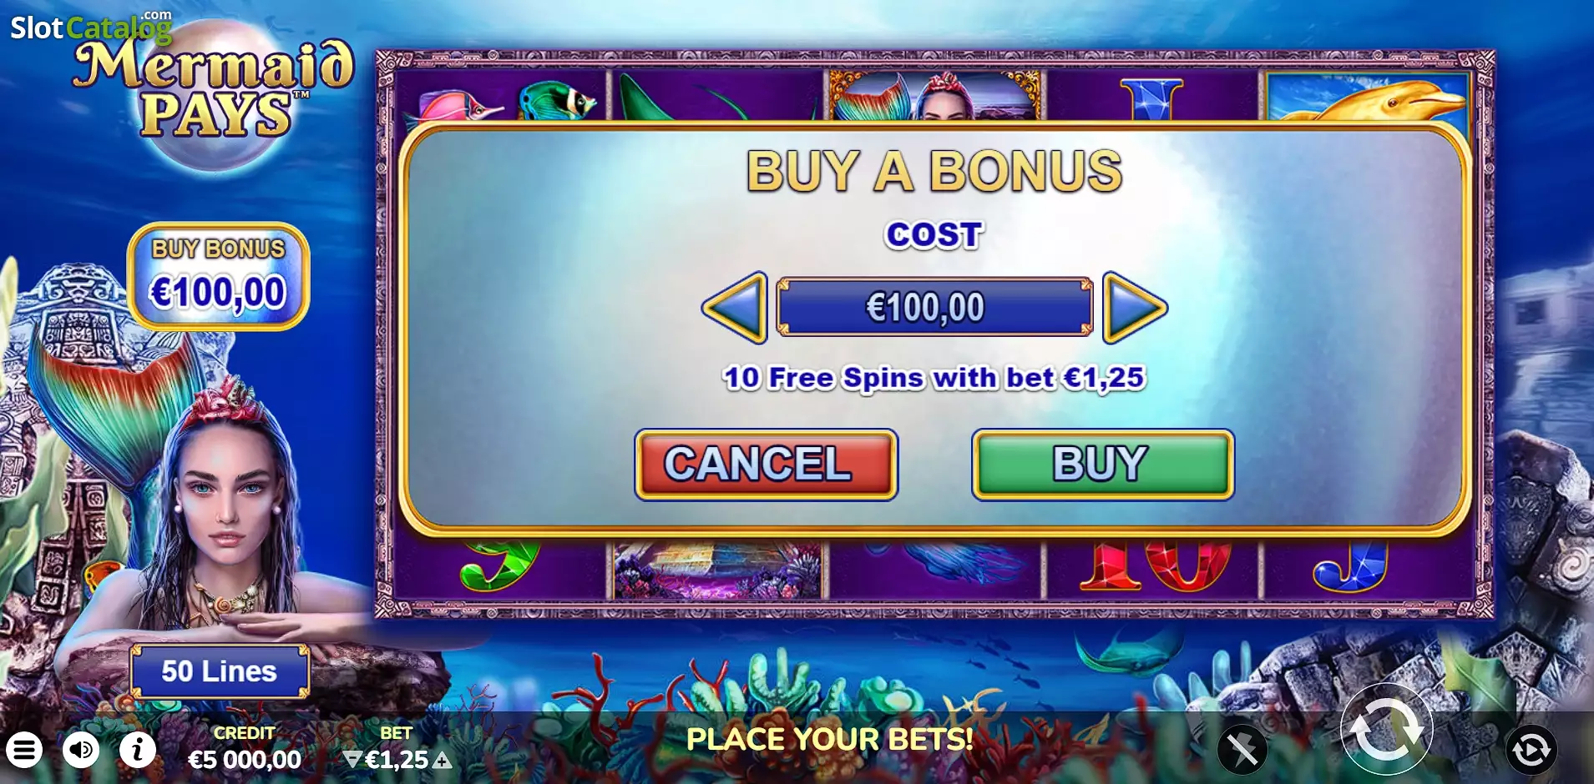Click the SlotCatalog.com watermark

click(92, 27)
